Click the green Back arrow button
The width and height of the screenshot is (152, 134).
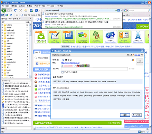click(4, 10)
